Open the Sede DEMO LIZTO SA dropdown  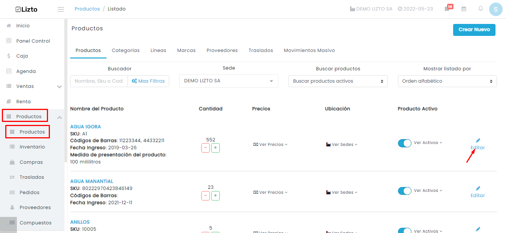[x=229, y=81]
